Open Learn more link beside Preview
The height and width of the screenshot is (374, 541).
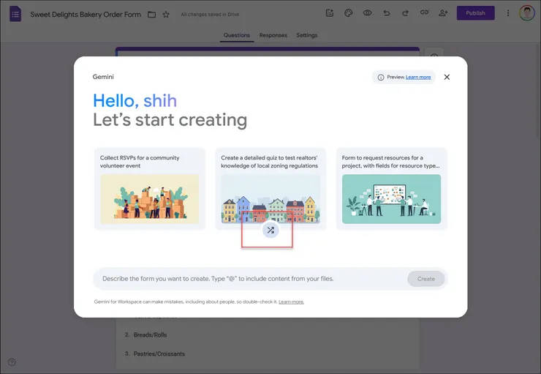[418, 77]
